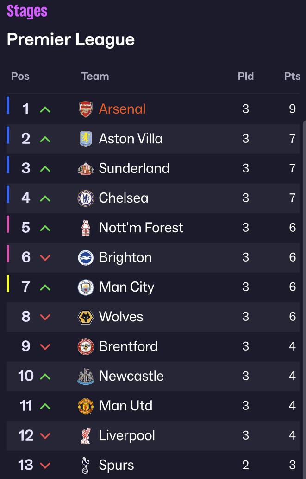This screenshot has width=306, height=479.
Task: Click the red down arrow beside Brighton
Action: [x=45, y=258]
